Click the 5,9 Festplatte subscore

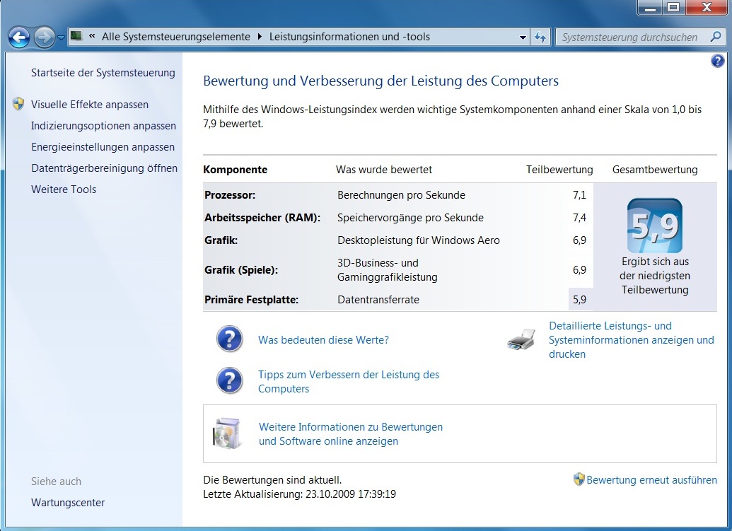coord(579,300)
